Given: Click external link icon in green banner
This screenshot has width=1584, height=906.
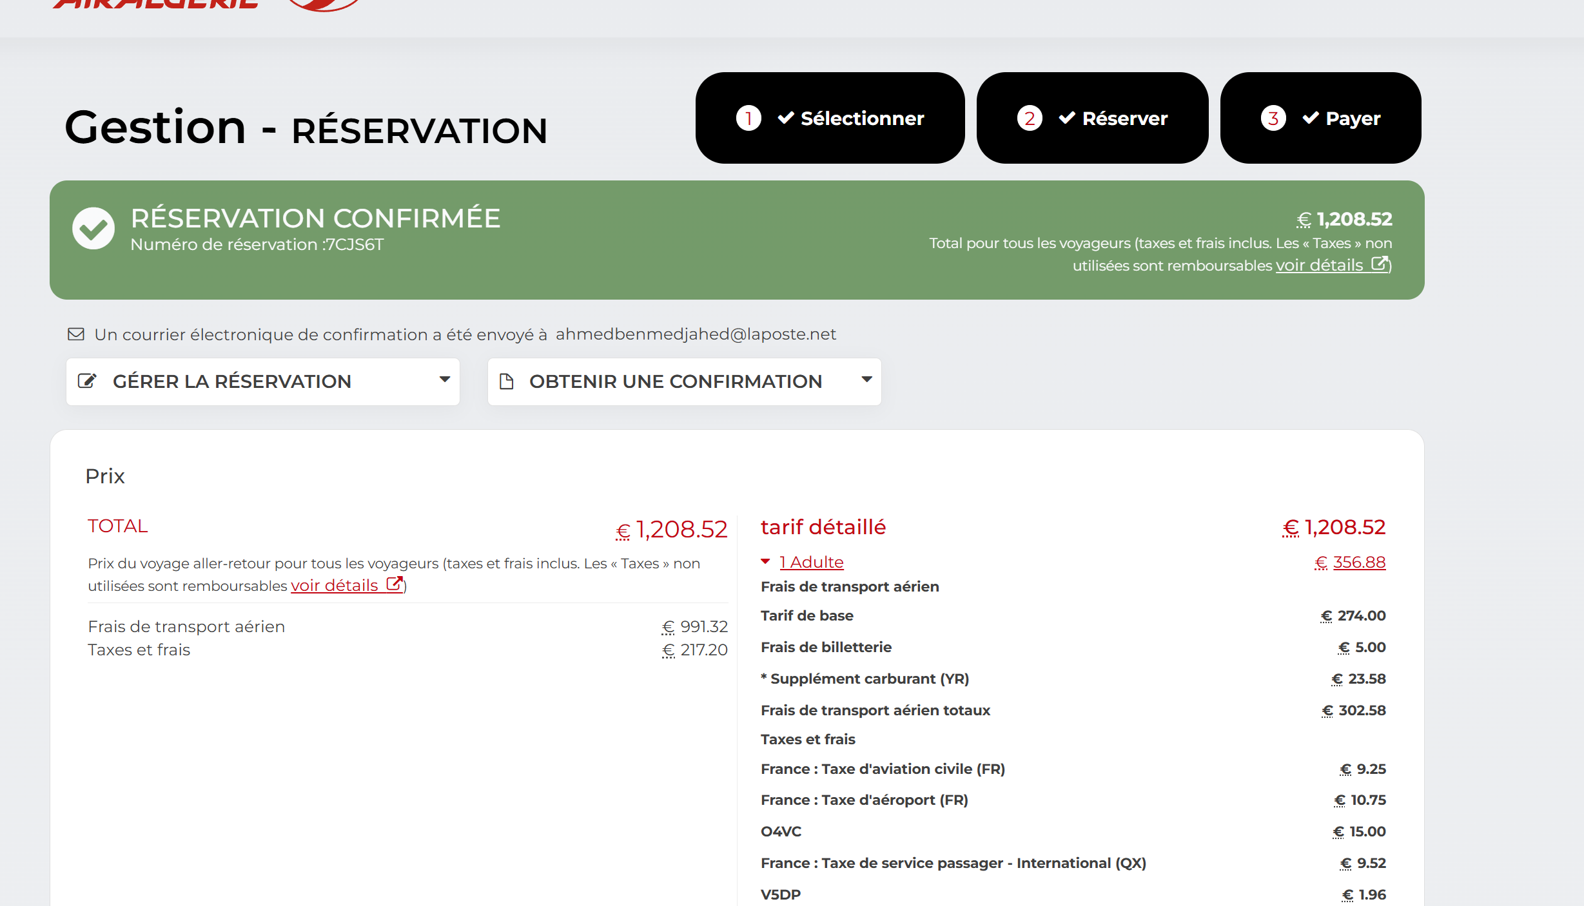Looking at the screenshot, I should click(x=1379, y=264).
